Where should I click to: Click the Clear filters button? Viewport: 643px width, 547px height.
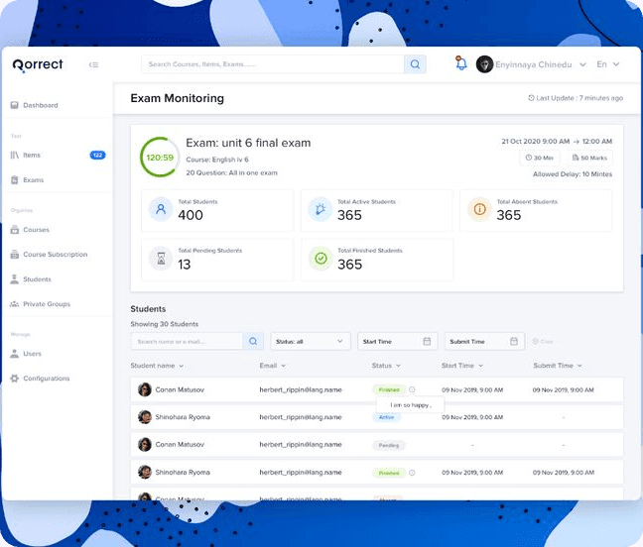coord(542,341)
